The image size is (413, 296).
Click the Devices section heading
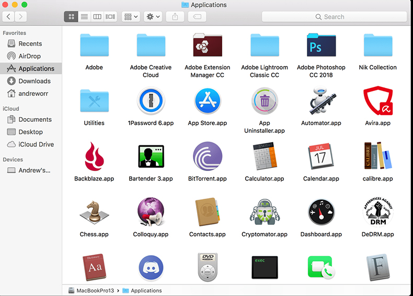pyautogui.click(x=13, y=160)
